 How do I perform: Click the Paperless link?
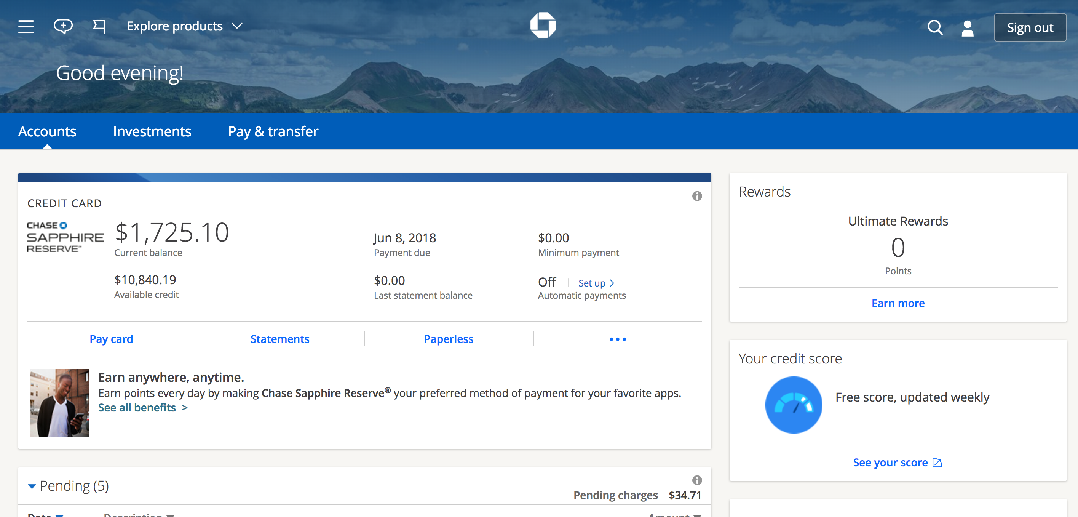448,339
